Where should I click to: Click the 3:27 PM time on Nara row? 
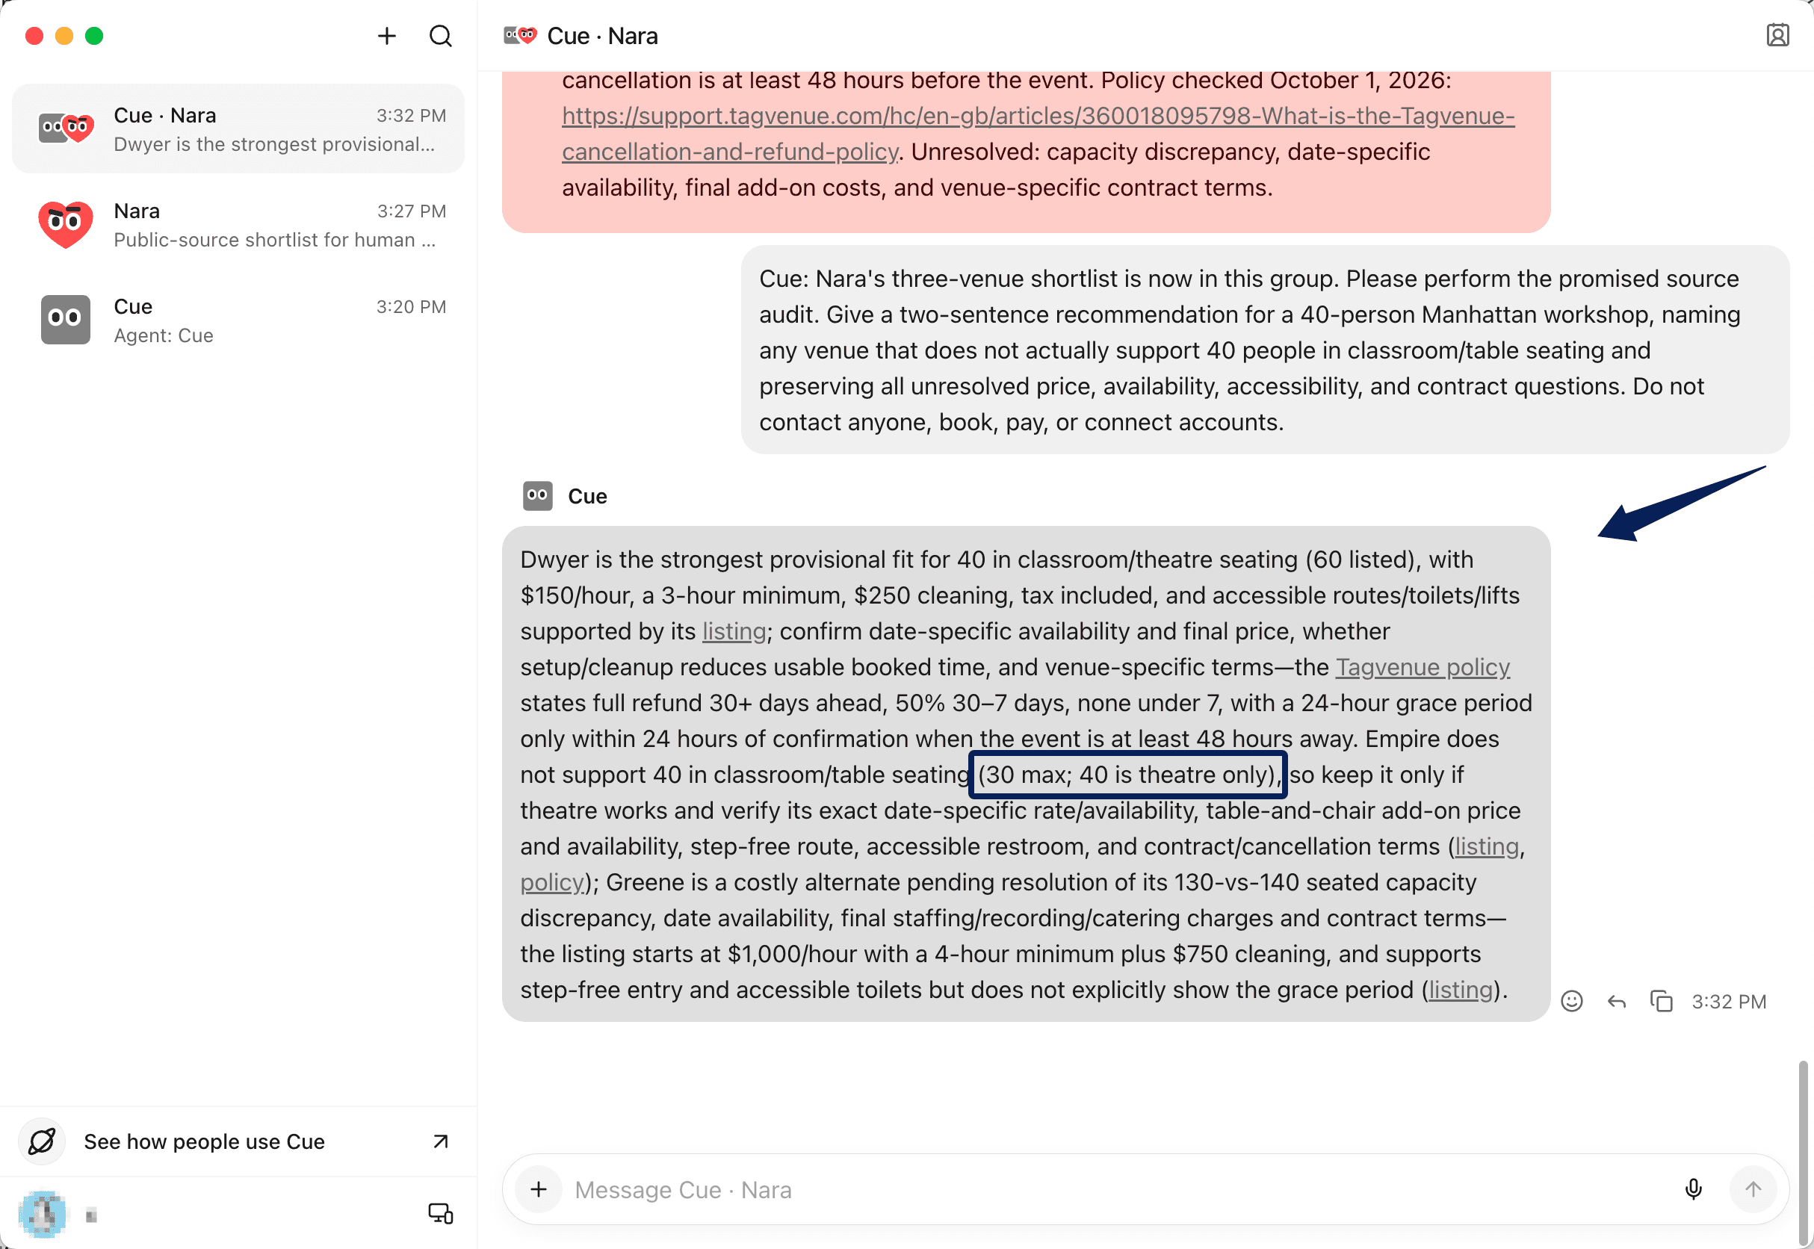coord(412,211)
